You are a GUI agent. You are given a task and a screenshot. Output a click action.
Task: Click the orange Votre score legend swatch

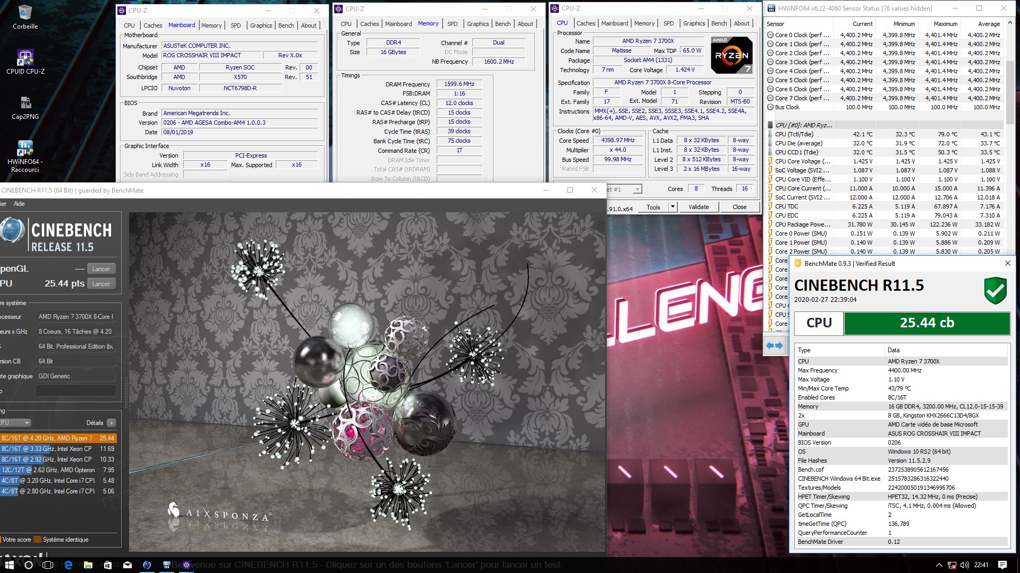pos(1,540)
